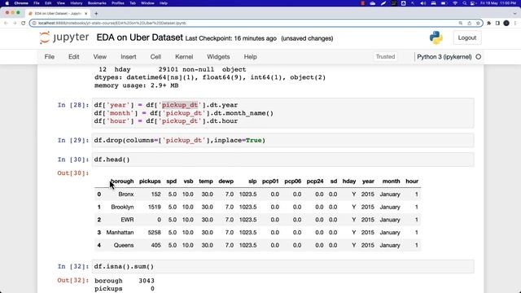521x293 pixels.
Task: Click the volume icon in menu bar
Action: tap(423, 3)
